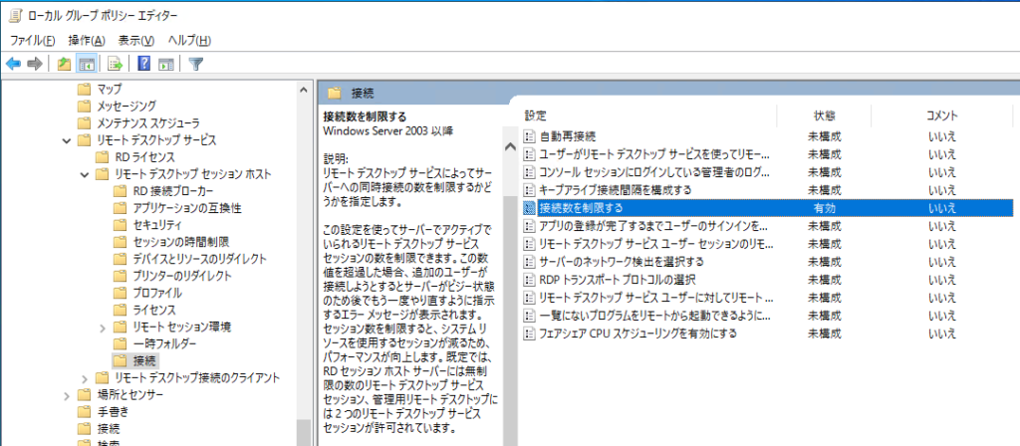Screen dimensions: 1020x446
Task: Select the 一時フォルダー folder
Action: [164, 343]
